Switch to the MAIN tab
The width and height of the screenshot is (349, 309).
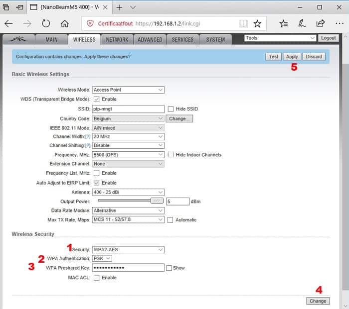tap(51, 39)
